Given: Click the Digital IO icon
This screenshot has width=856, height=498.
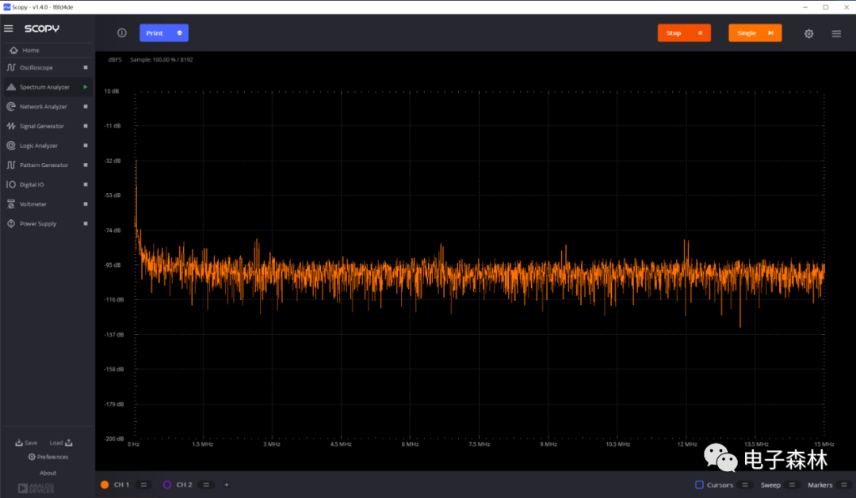Looking at the screenshot, I should point(11,185).
